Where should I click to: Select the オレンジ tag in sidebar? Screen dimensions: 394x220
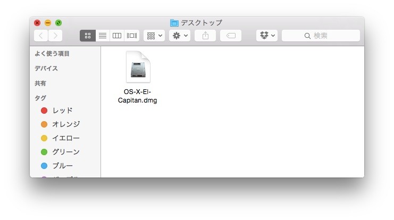click(x=65, y=124)
